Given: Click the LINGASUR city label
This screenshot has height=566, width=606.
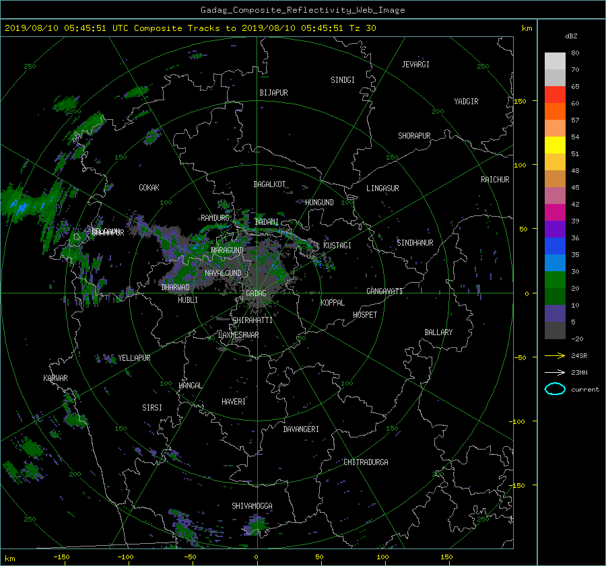Looking at the screenshot, I should (x=382, y=188).
